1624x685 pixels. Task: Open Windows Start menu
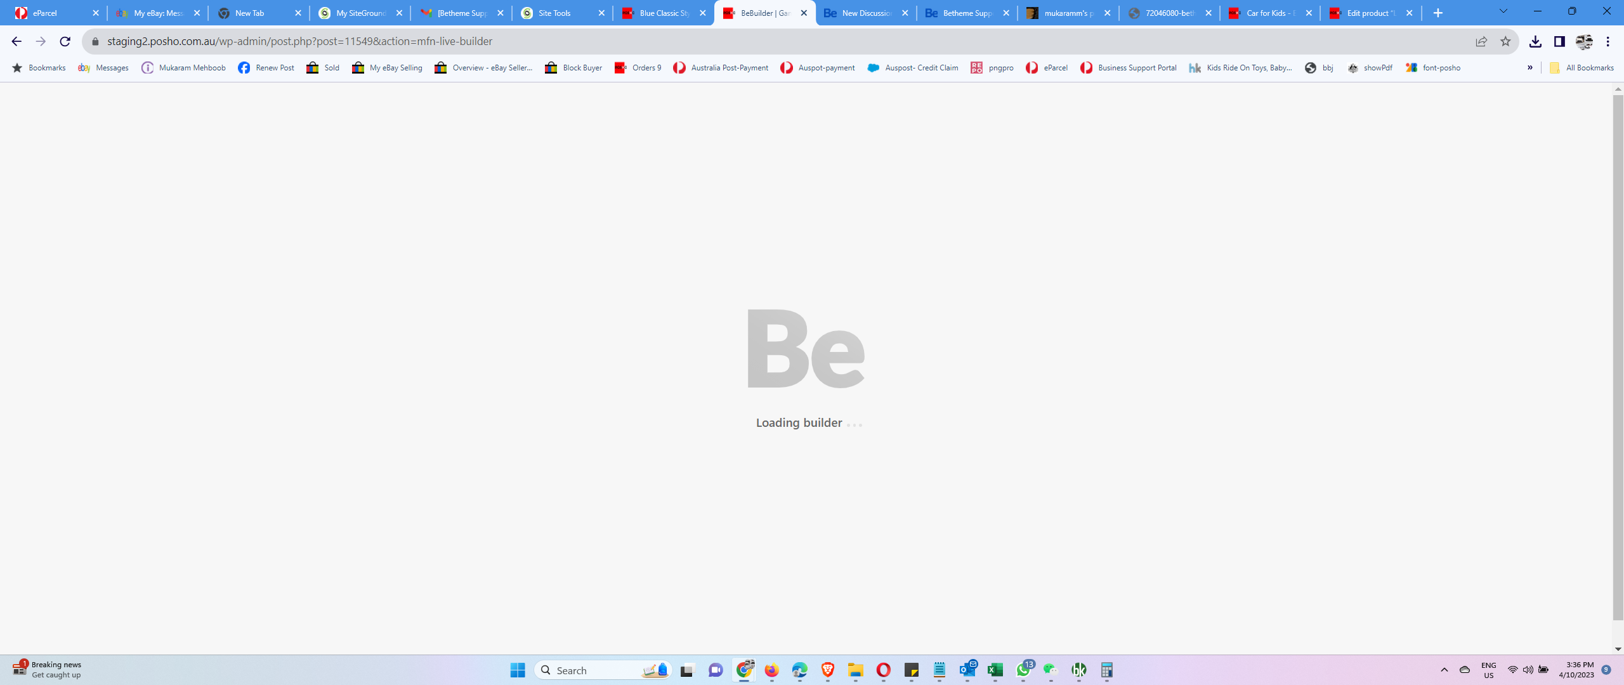click(x=518, y=670)
